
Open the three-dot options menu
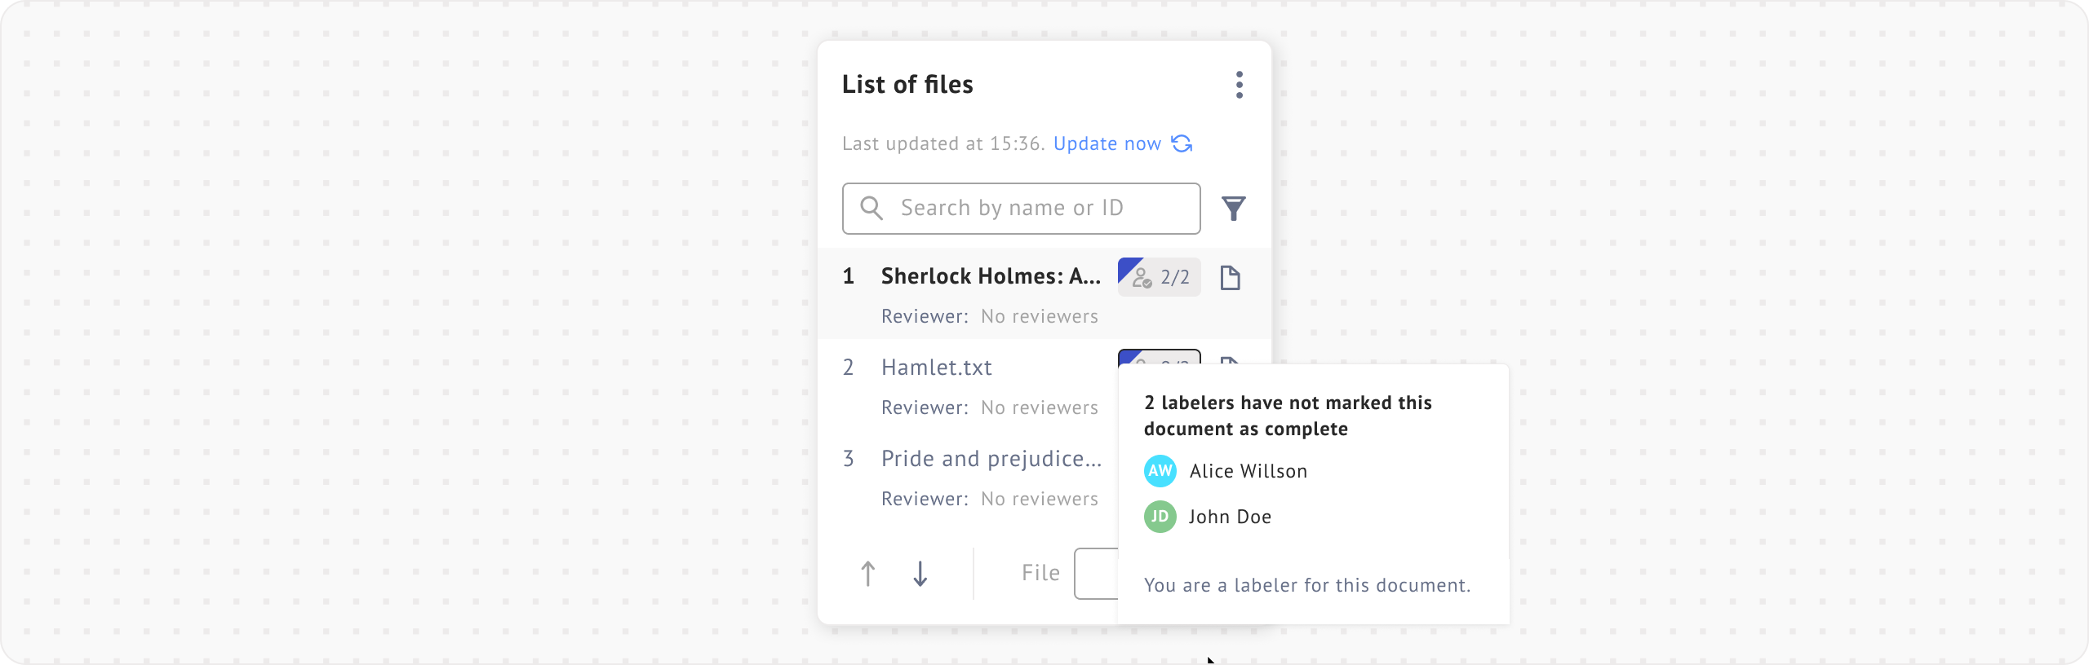click(1239, 85)
